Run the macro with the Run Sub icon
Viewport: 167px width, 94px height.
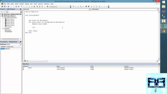point(27,7)
